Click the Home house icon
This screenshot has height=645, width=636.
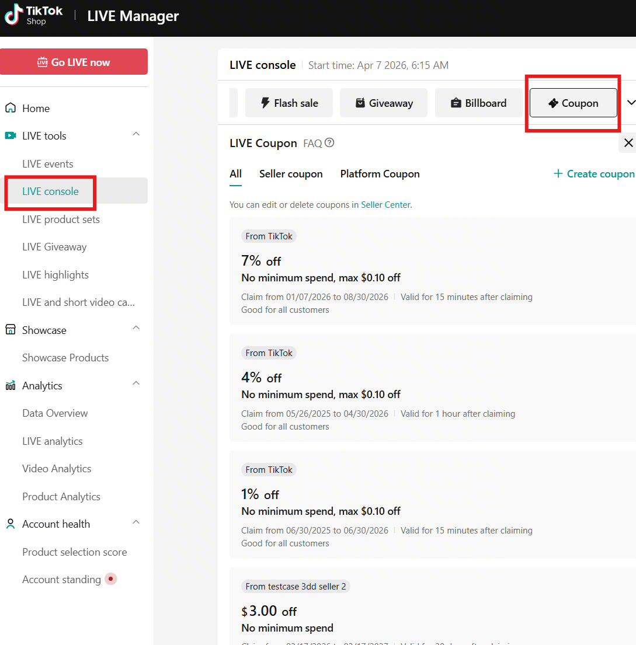click(x=11, y=108)
